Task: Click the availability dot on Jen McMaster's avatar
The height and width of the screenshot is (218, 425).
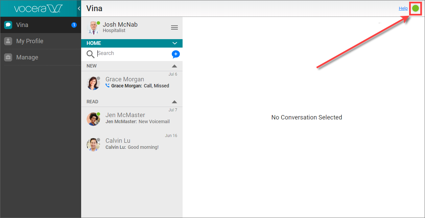Action: (98, 113)
